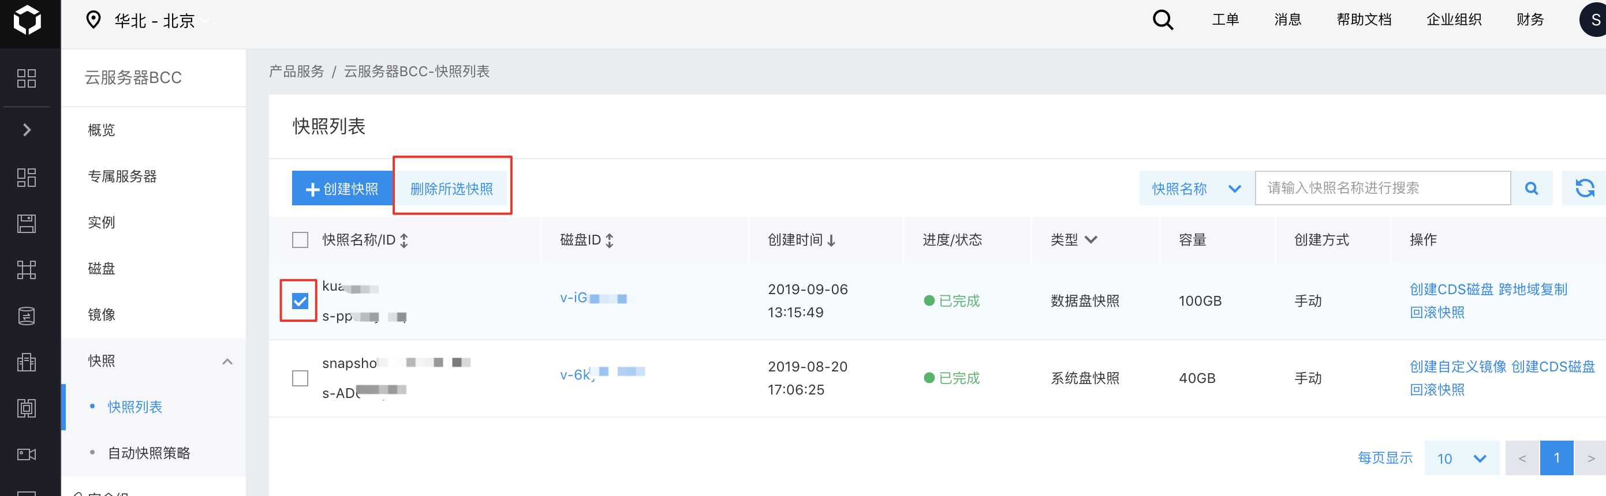Open 帮助文档 in top menu
The height and width of the screenshot is (496, 1606).
pyautogui.click(x=1364, y=19)
